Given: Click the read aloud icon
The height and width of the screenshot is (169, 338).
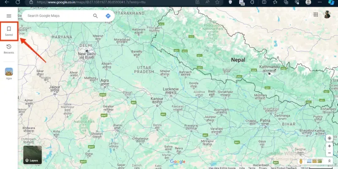Looking at the screenshot, I should (x=207, y=2).
